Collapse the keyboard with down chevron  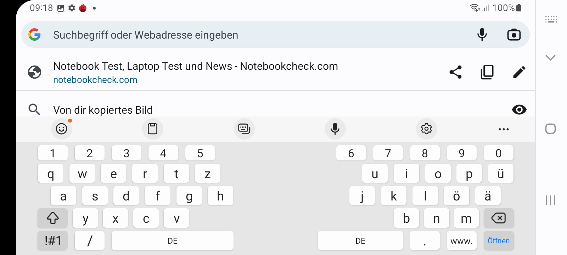point(550,57)
